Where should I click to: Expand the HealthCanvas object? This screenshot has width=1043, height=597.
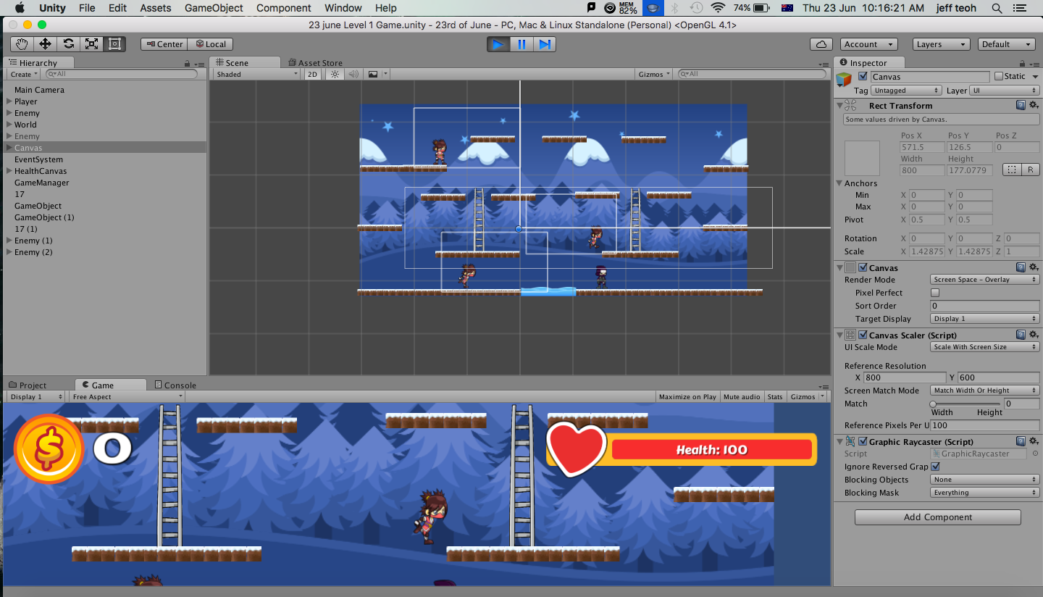coord(9,171)
